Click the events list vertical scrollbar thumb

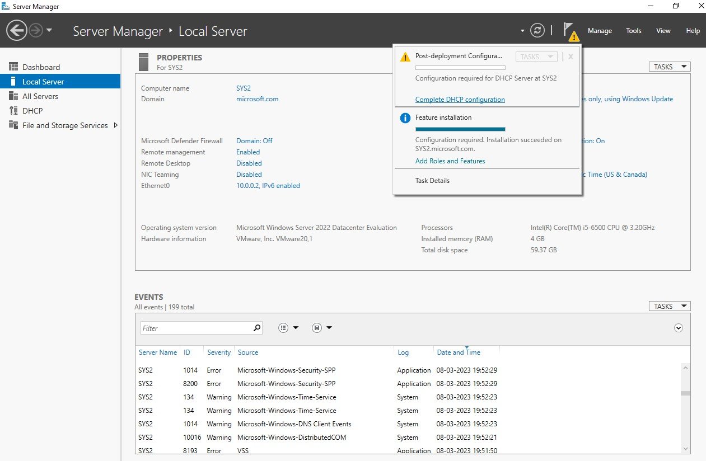[x=686, y=393]
